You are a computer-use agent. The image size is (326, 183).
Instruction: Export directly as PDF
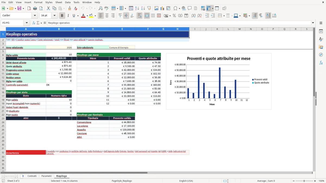[29, 8]
